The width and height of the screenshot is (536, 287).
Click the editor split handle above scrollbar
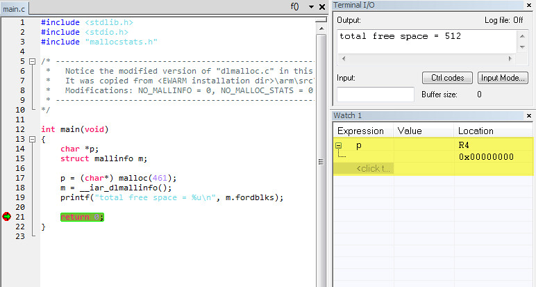coord(321,20)
